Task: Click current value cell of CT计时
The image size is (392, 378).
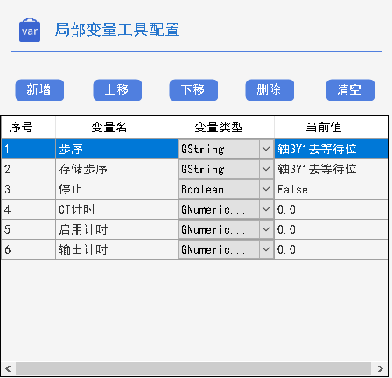Action: tap(331, 209)
